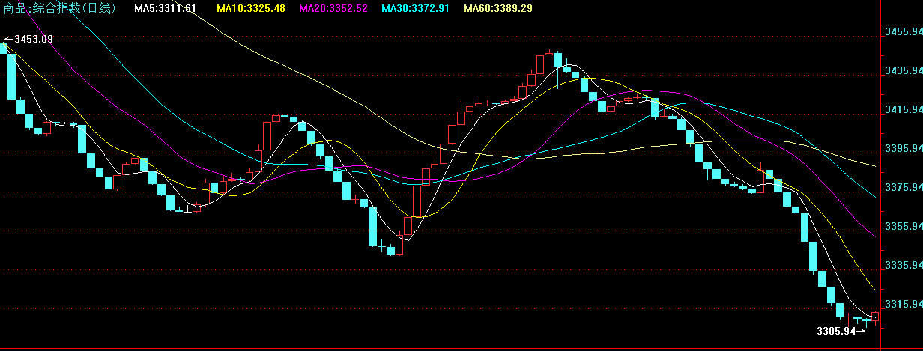
Task: Click the MA60:3389.29 indicator label
Action: [x=498, y=9]
